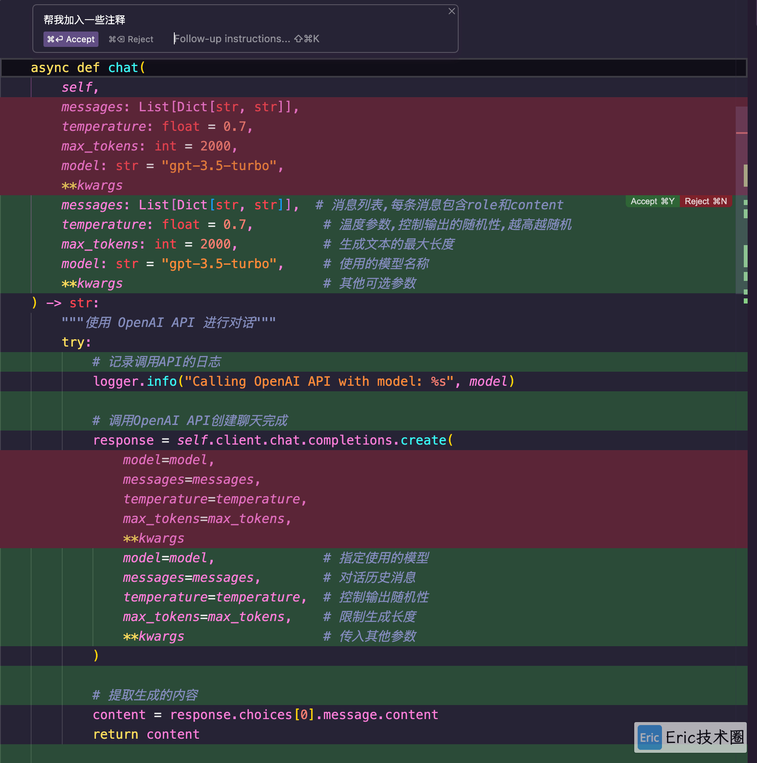Accept the AI edit in the prompt box
The width and height of the screenshot is (757, 763).
click(71, 39)
